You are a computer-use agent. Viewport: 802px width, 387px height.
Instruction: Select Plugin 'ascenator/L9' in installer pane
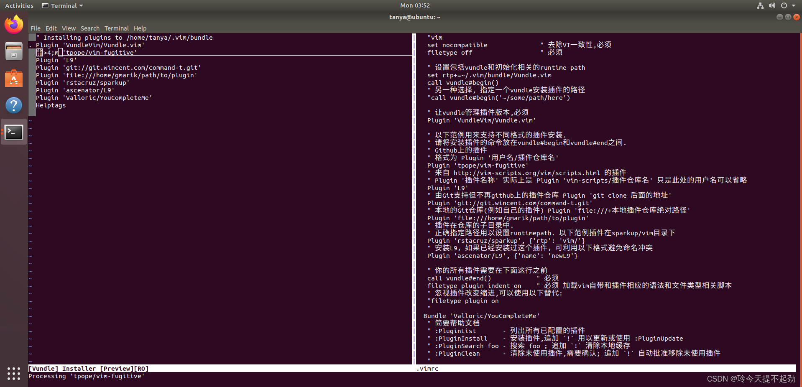(75, 90)
